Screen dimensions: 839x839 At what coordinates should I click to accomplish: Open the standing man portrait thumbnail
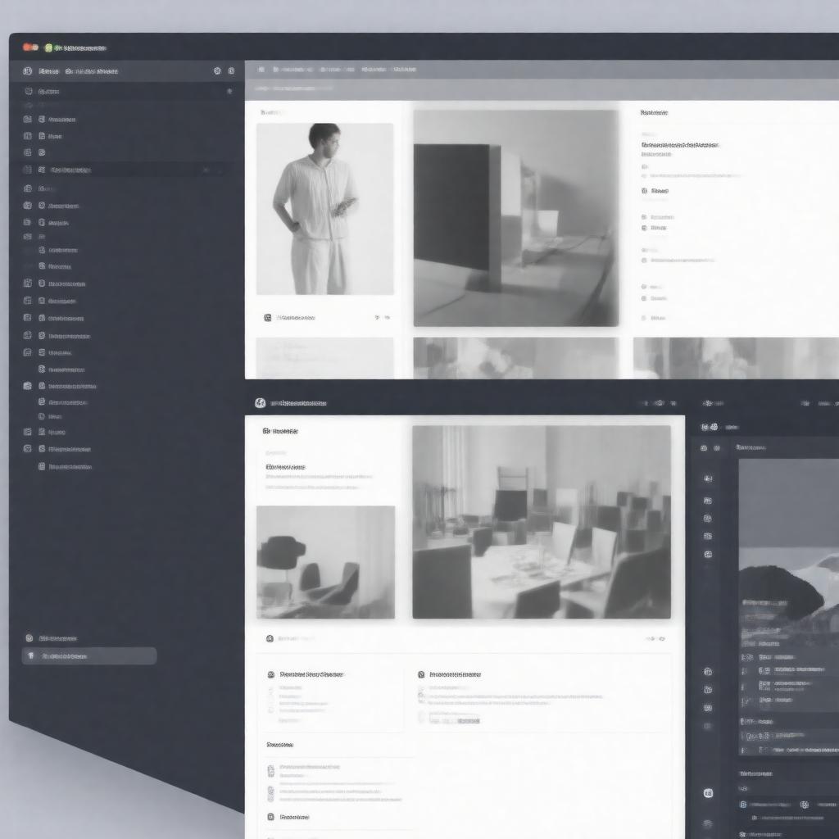(324, 209)
